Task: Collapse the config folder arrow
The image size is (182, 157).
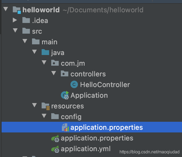Action: tap(44, 116)
